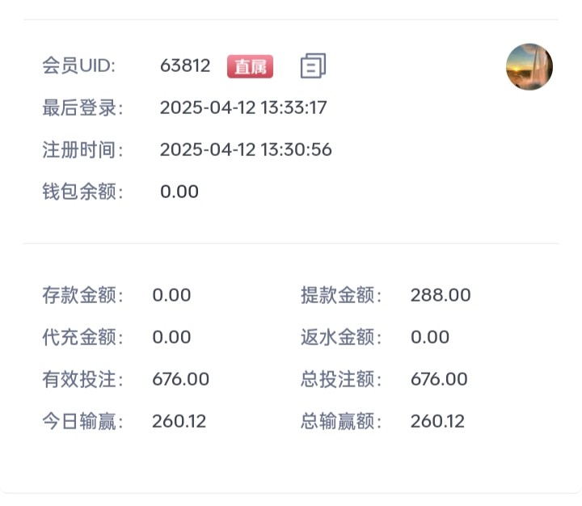Click the red 直属 badge
The height and width of the screenshot is (506, 582).
click(x=250, y=66)
